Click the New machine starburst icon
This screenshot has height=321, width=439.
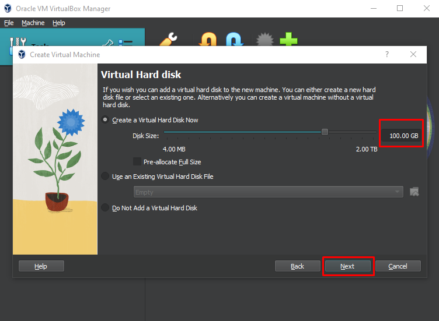coord(265,40)
